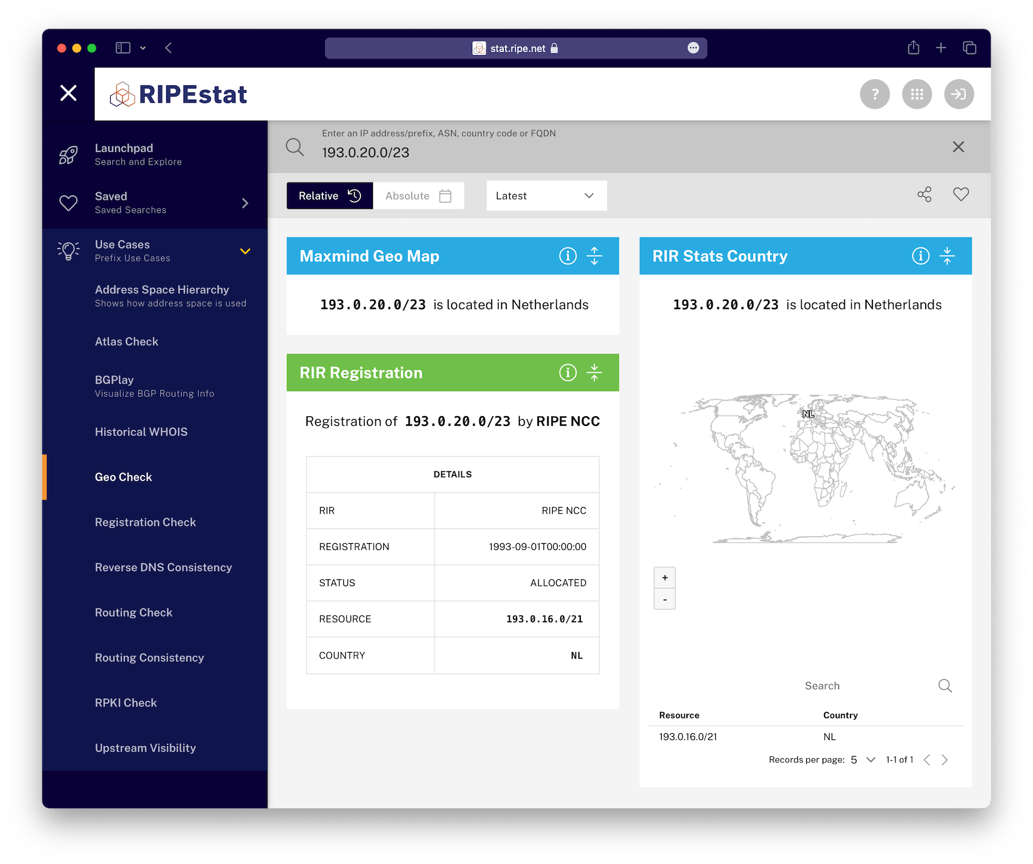Sort by the Resource column header
The image size is (1033, 864).
pos(679,715)
